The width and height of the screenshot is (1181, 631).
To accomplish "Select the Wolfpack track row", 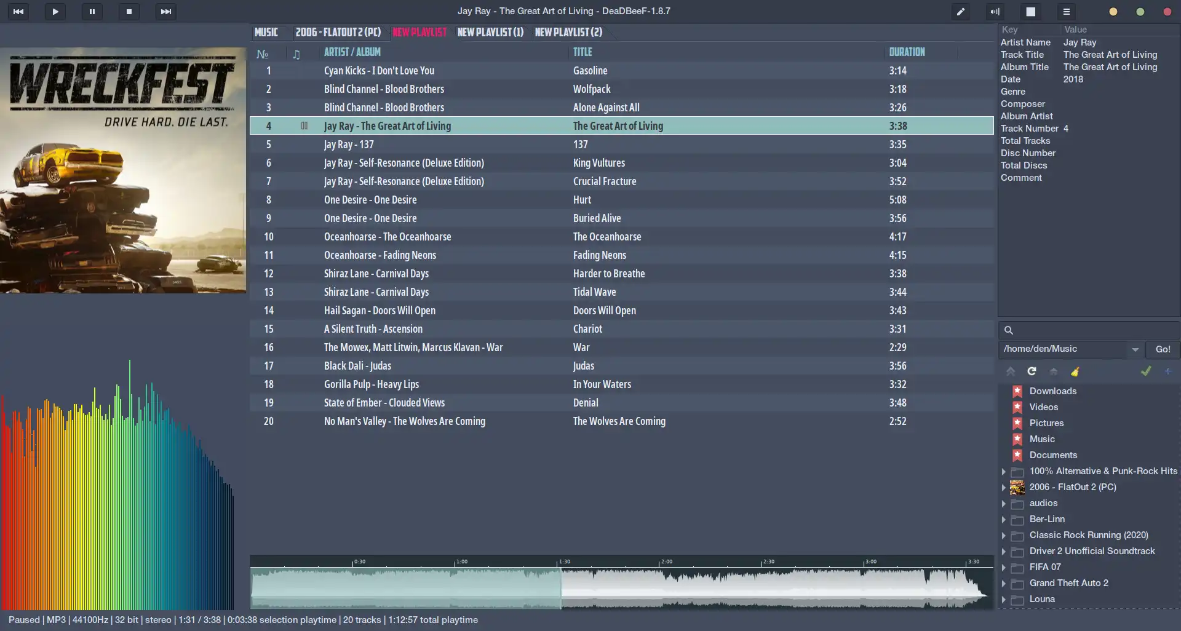I will (621, 89).
